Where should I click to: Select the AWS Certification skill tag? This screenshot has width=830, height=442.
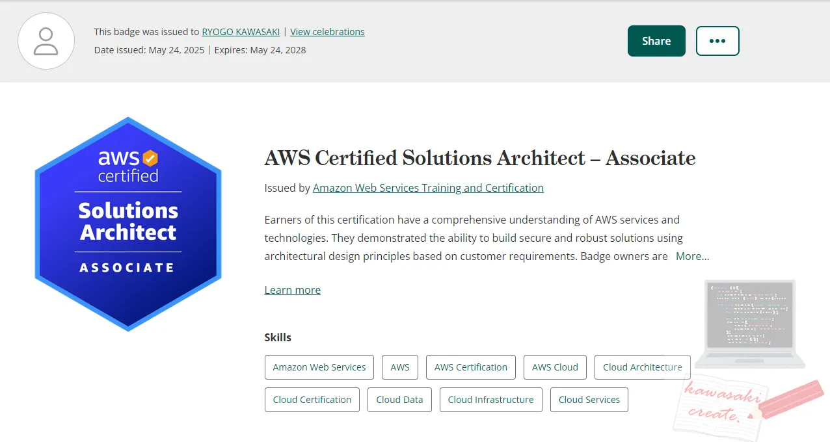tap(471, 367)
